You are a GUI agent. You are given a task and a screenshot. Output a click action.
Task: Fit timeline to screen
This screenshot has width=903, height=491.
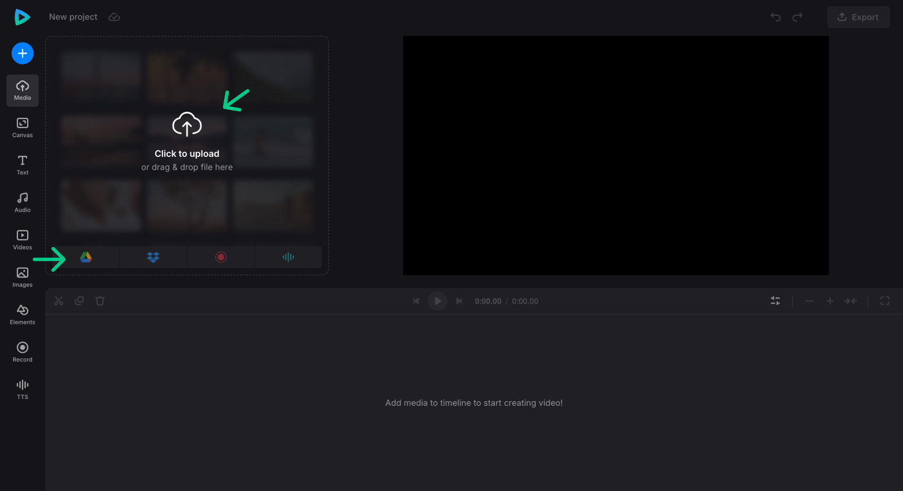point(851,301)
